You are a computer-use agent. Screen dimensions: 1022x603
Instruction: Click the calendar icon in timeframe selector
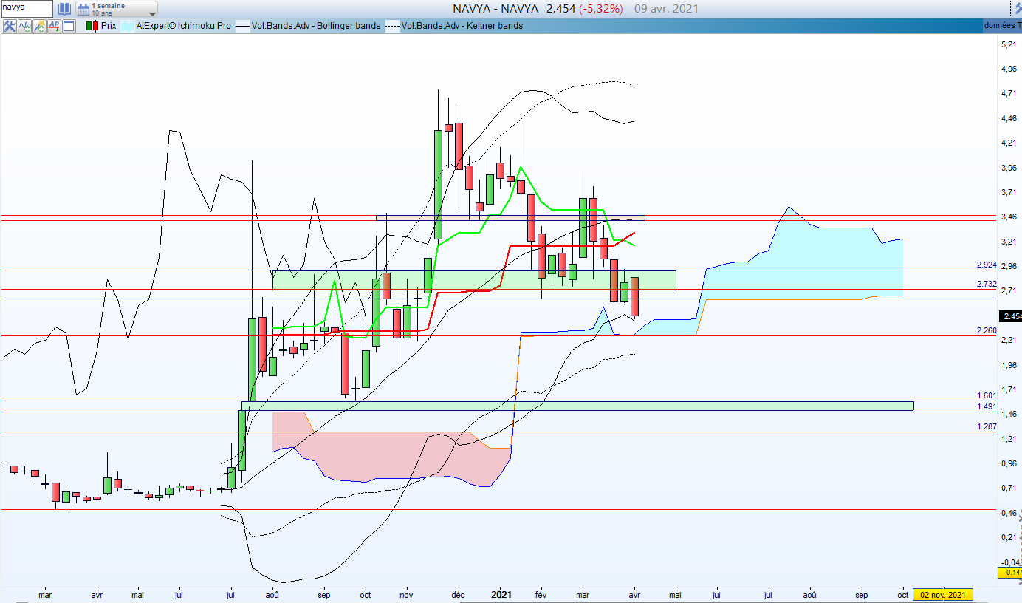[x=83, y=9]
